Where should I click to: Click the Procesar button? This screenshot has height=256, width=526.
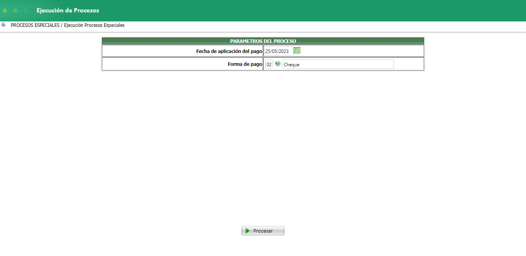coord(263,231)
